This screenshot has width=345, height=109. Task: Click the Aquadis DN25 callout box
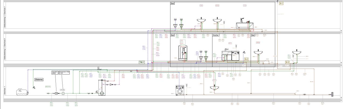click(55, 73)
